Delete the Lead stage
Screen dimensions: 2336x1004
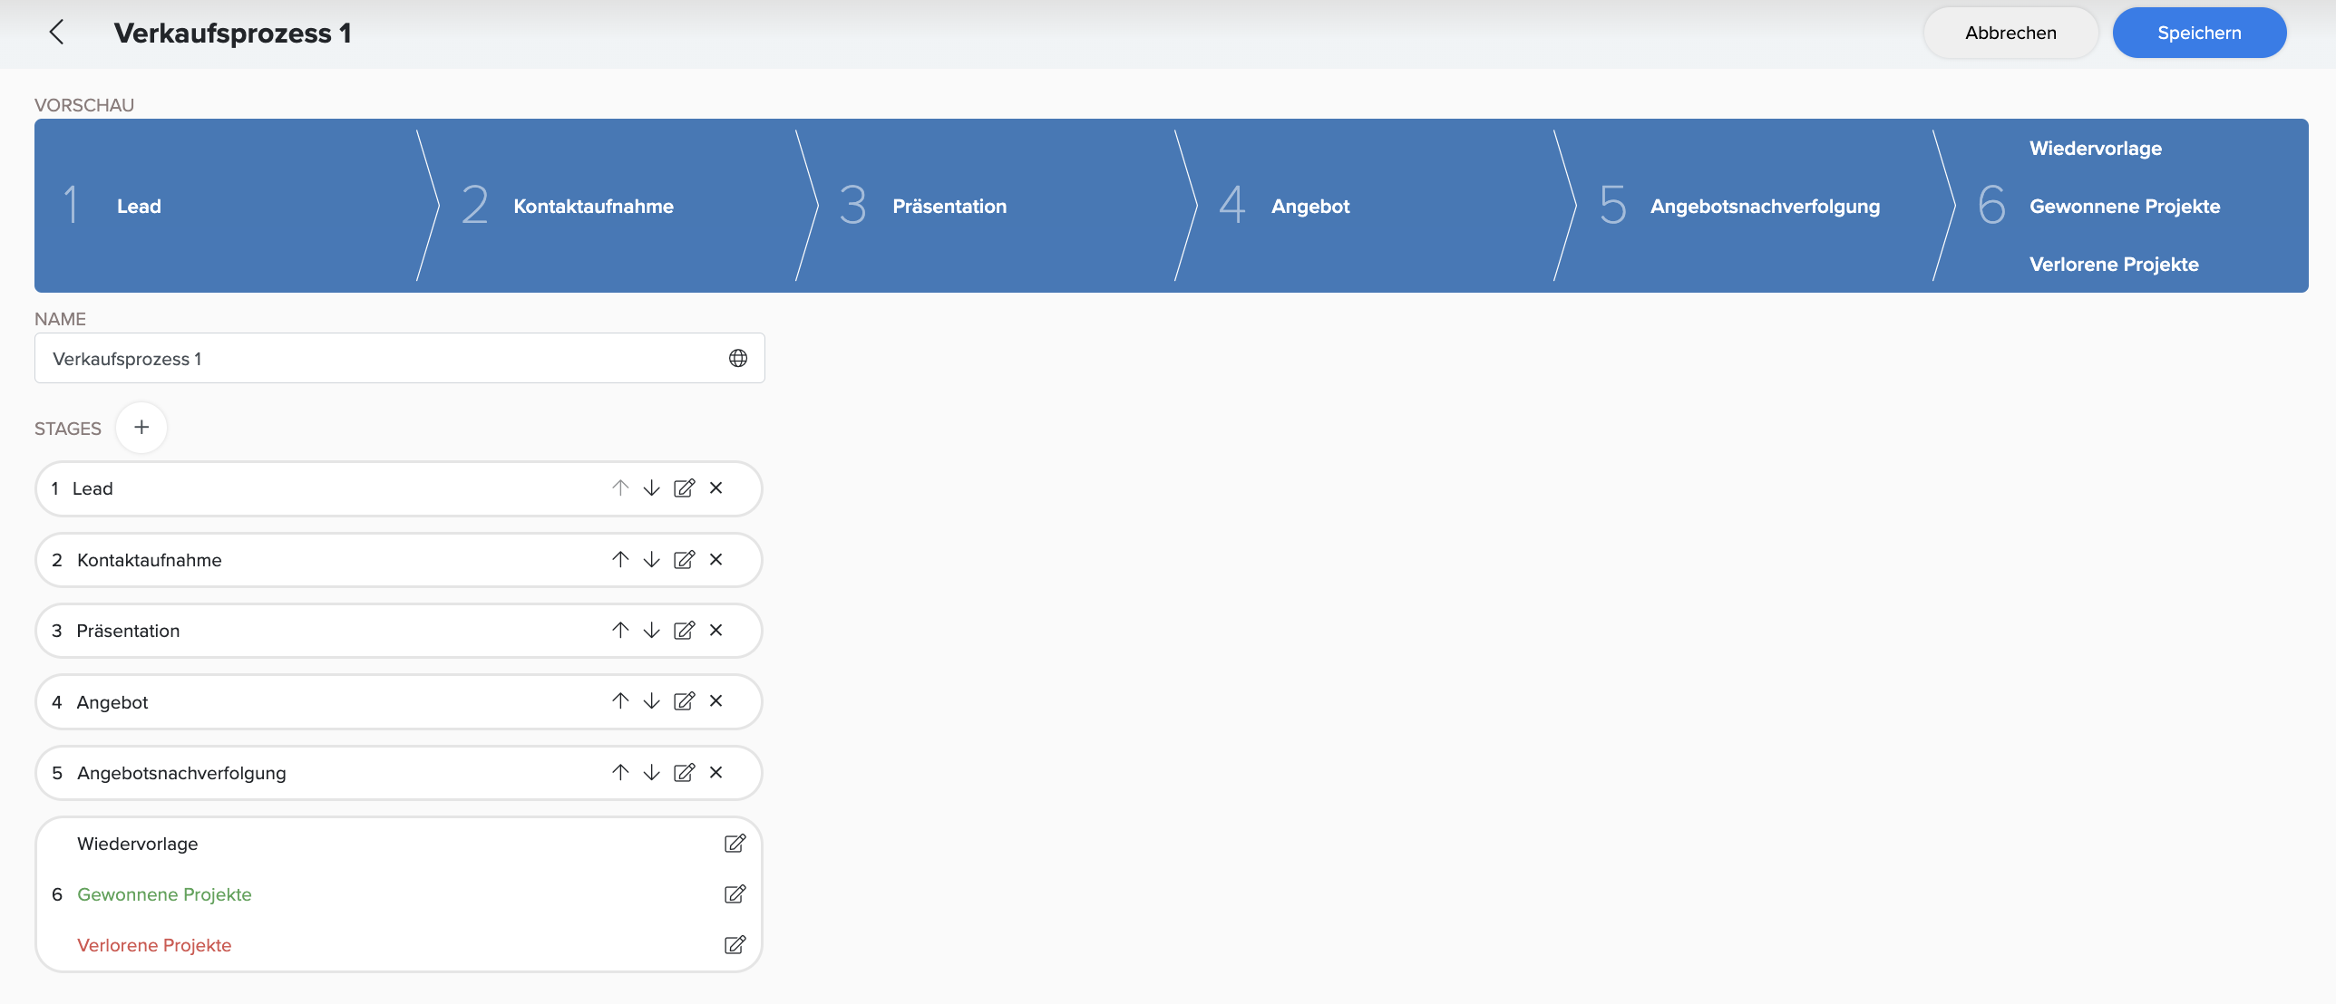pos(716,488)
